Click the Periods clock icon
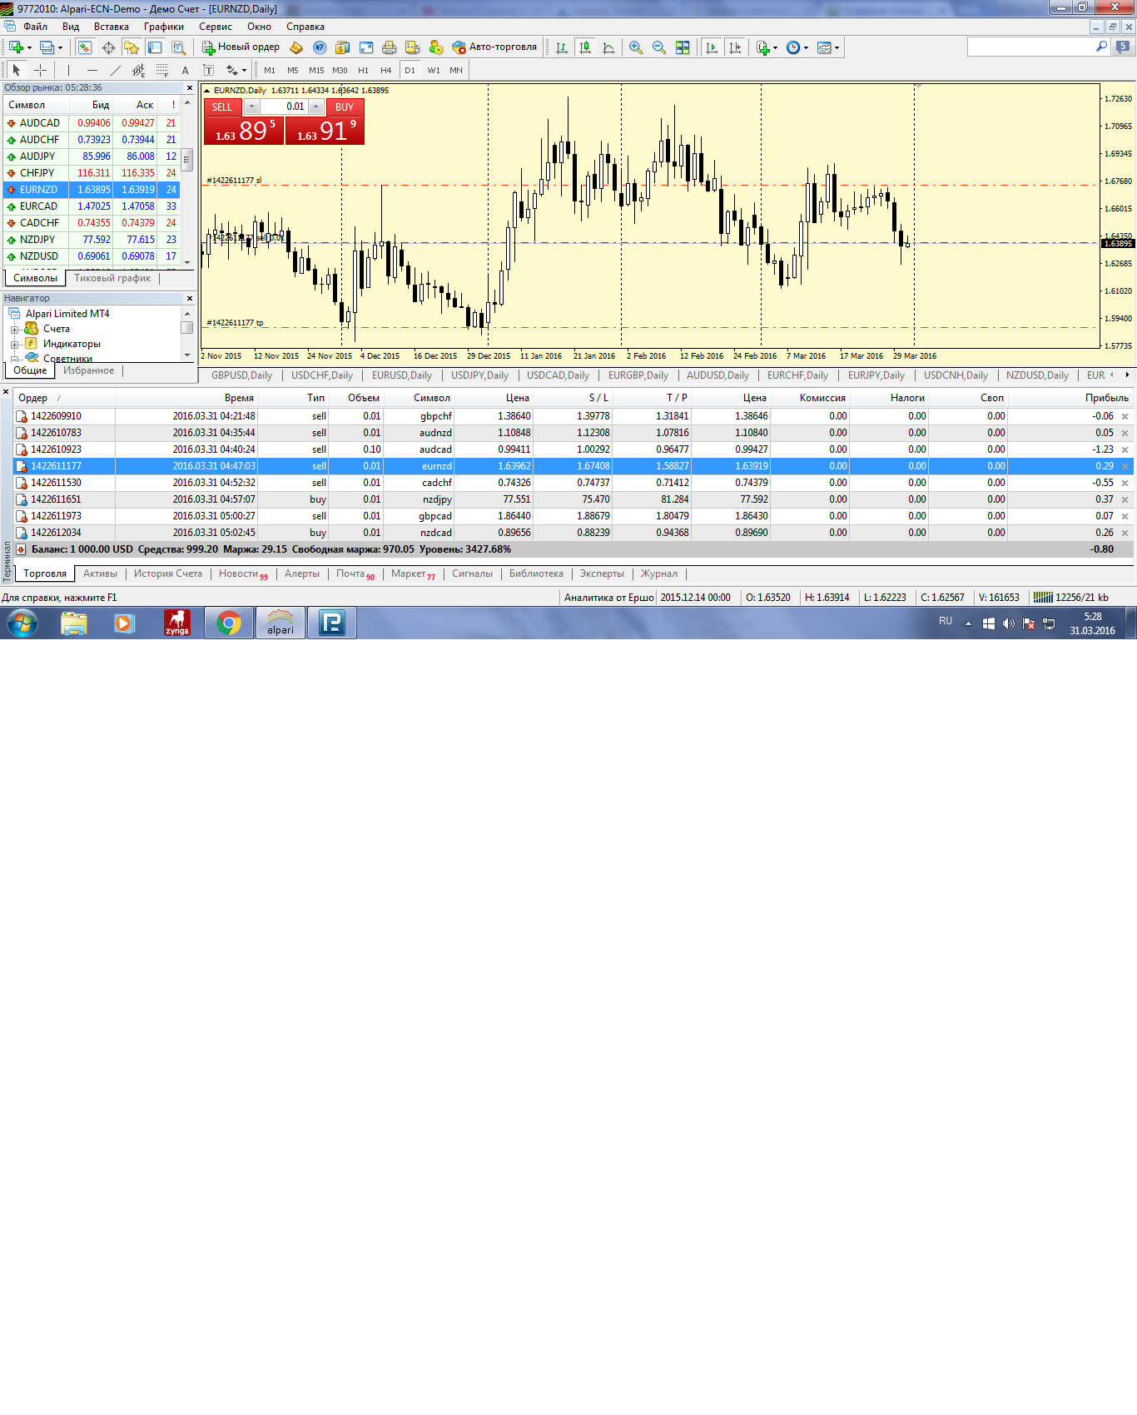1137x1415 pixels. pos(793,47)
